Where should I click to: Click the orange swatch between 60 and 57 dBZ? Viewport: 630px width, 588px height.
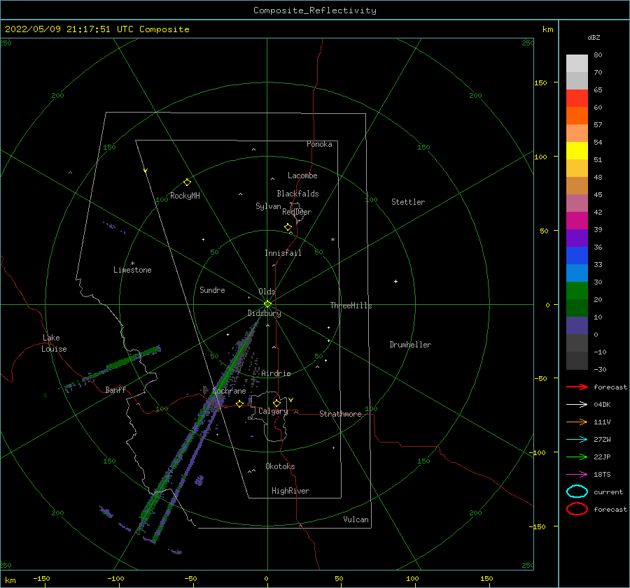pyautogui.click(x=577, y=116)
